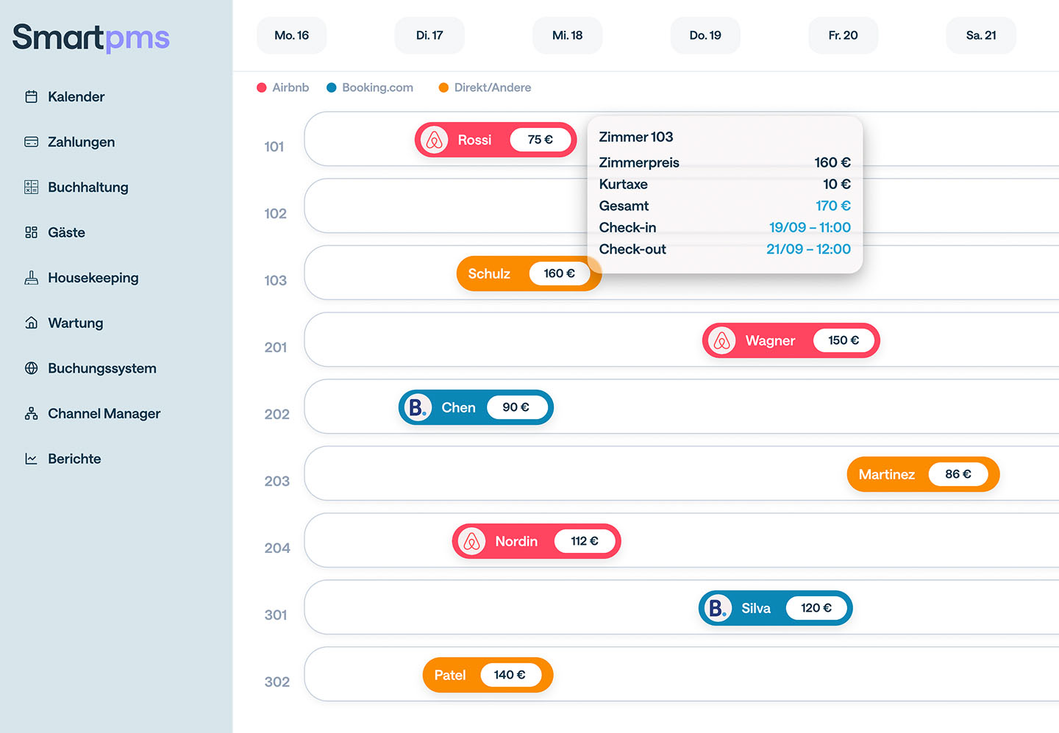Click the Airbnb logo on Rossi booking
Image resolution: width=1059 pixels, height=733 pixels.
tap(435, 140)
